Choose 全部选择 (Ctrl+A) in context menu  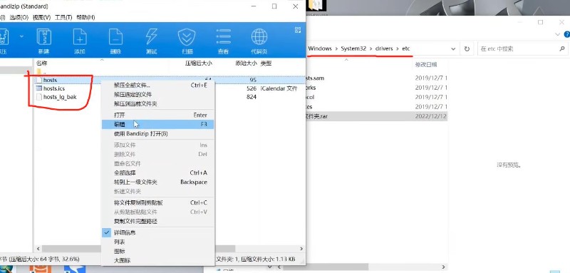[157, 172]
